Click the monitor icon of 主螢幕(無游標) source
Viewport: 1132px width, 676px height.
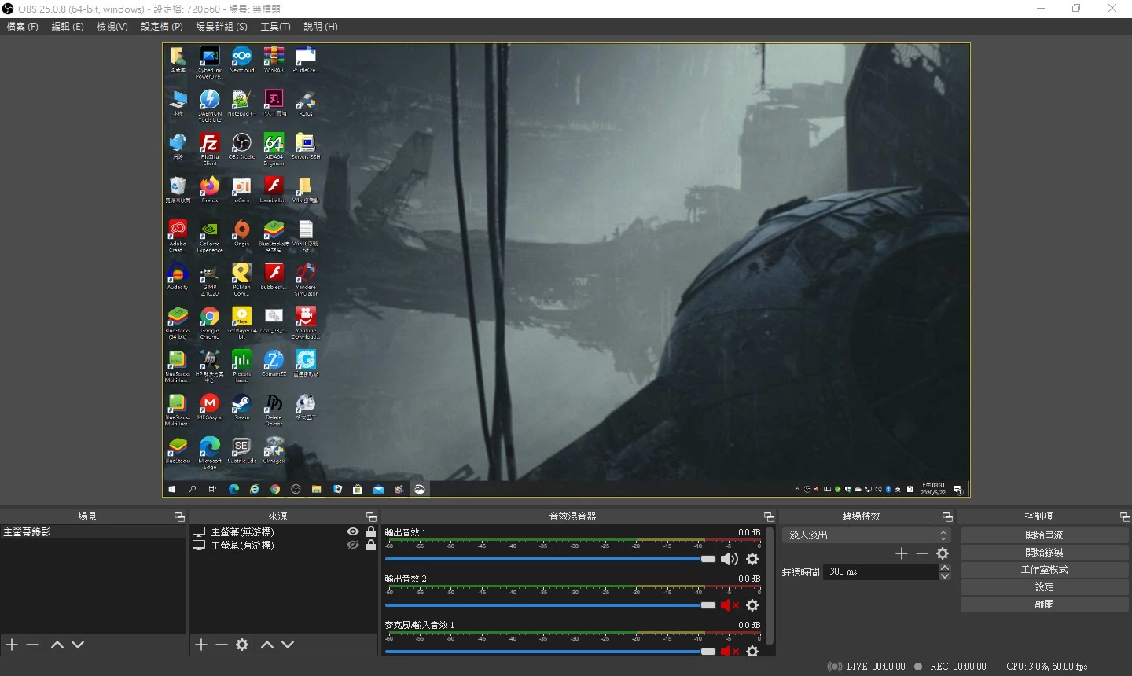point(199,532)
